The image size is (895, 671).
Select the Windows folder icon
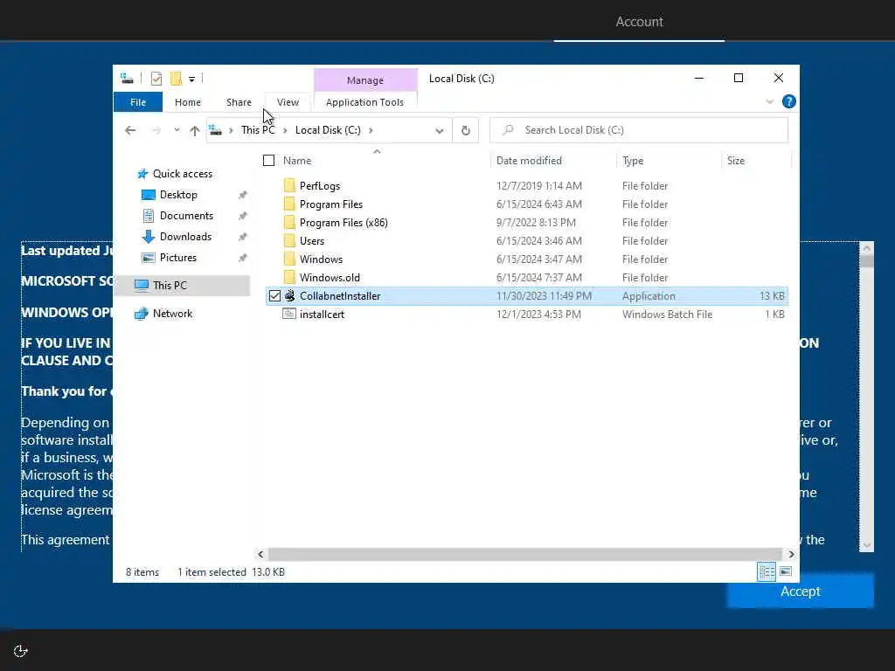coord(289,259)
